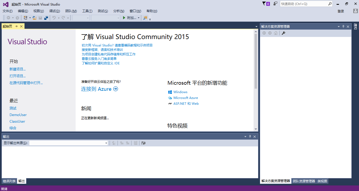Click the send feedback icon
Image resolution: width=359 pixels, height=191 pixels.
point(275,4)
